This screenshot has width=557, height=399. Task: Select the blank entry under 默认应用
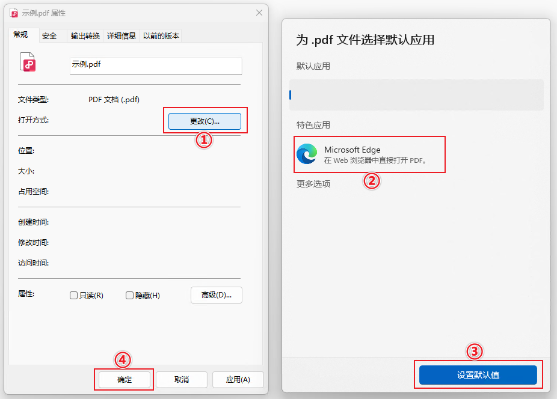416,95
